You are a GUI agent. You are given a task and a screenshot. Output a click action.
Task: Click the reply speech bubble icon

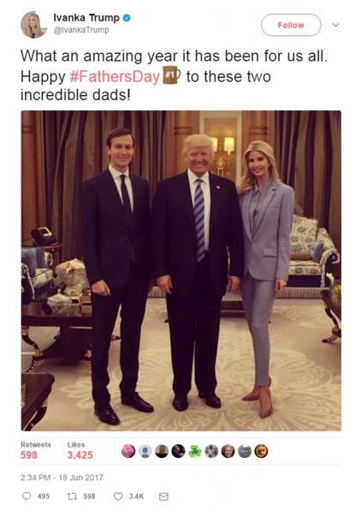(x=27, y=496)
